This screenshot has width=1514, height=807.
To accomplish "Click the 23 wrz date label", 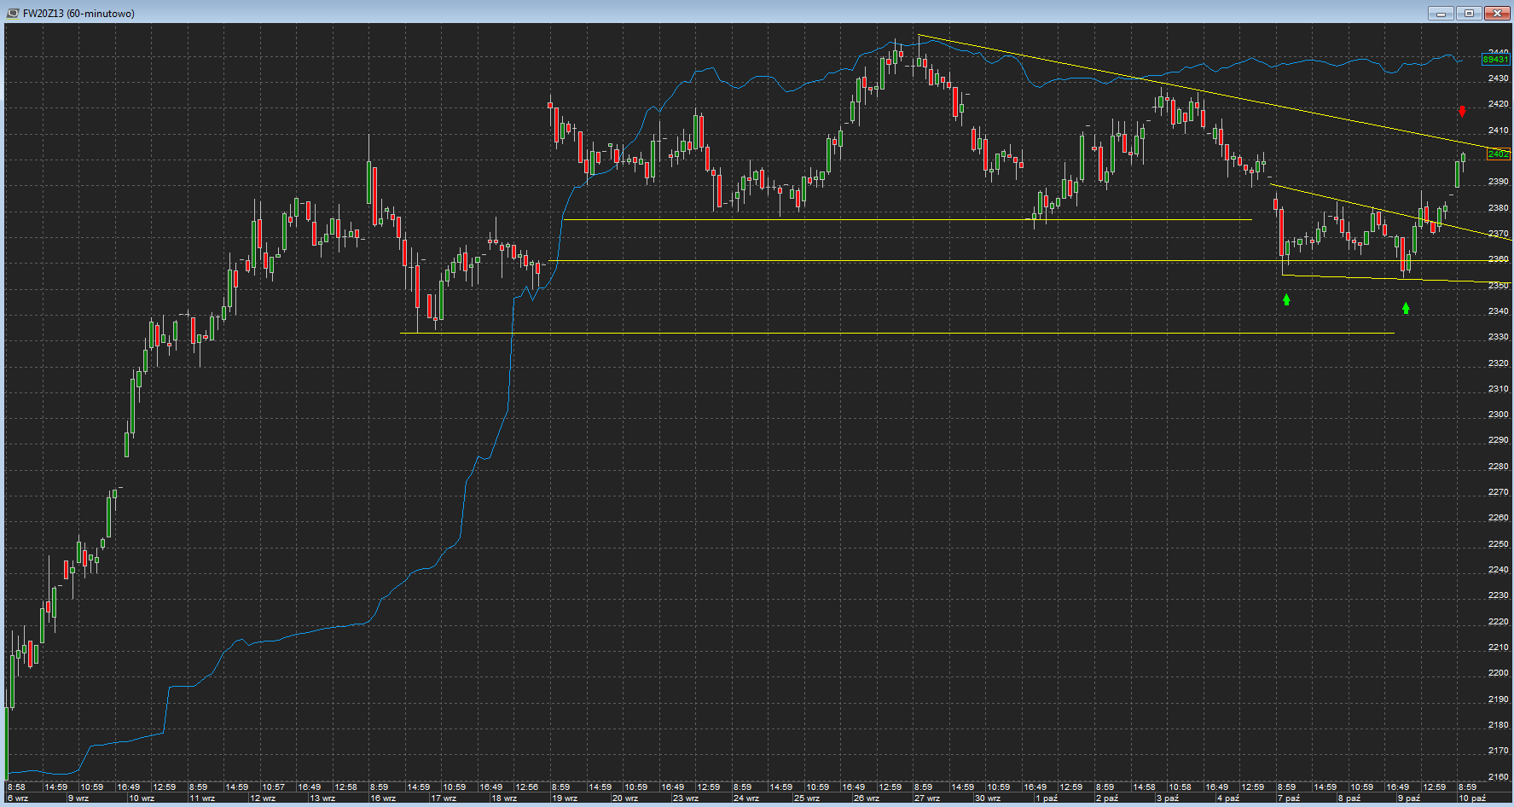I will click(687, 798).
